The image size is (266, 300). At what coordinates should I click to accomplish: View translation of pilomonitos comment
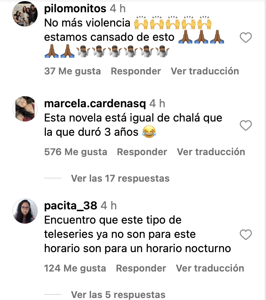click(x=205, y=71)
